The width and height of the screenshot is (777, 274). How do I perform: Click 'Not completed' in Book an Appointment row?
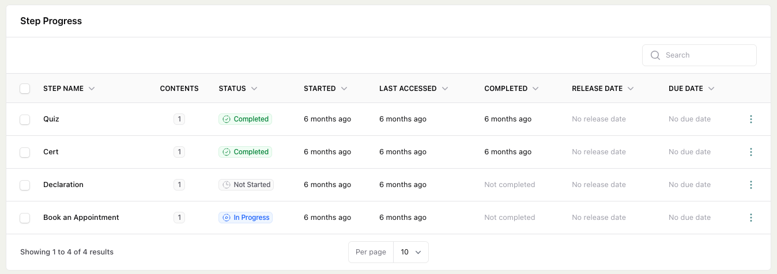(510, 218)
